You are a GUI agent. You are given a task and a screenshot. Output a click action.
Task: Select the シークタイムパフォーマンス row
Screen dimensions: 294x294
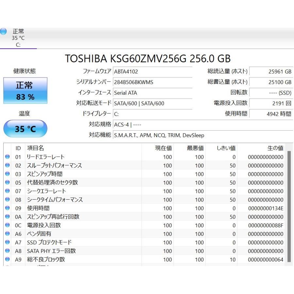[144, 200]
